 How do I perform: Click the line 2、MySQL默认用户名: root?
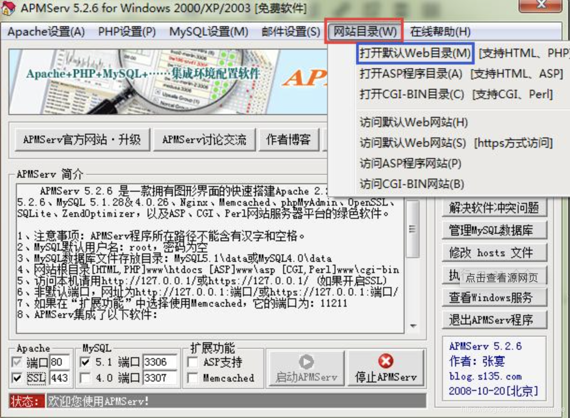[112, 247]
